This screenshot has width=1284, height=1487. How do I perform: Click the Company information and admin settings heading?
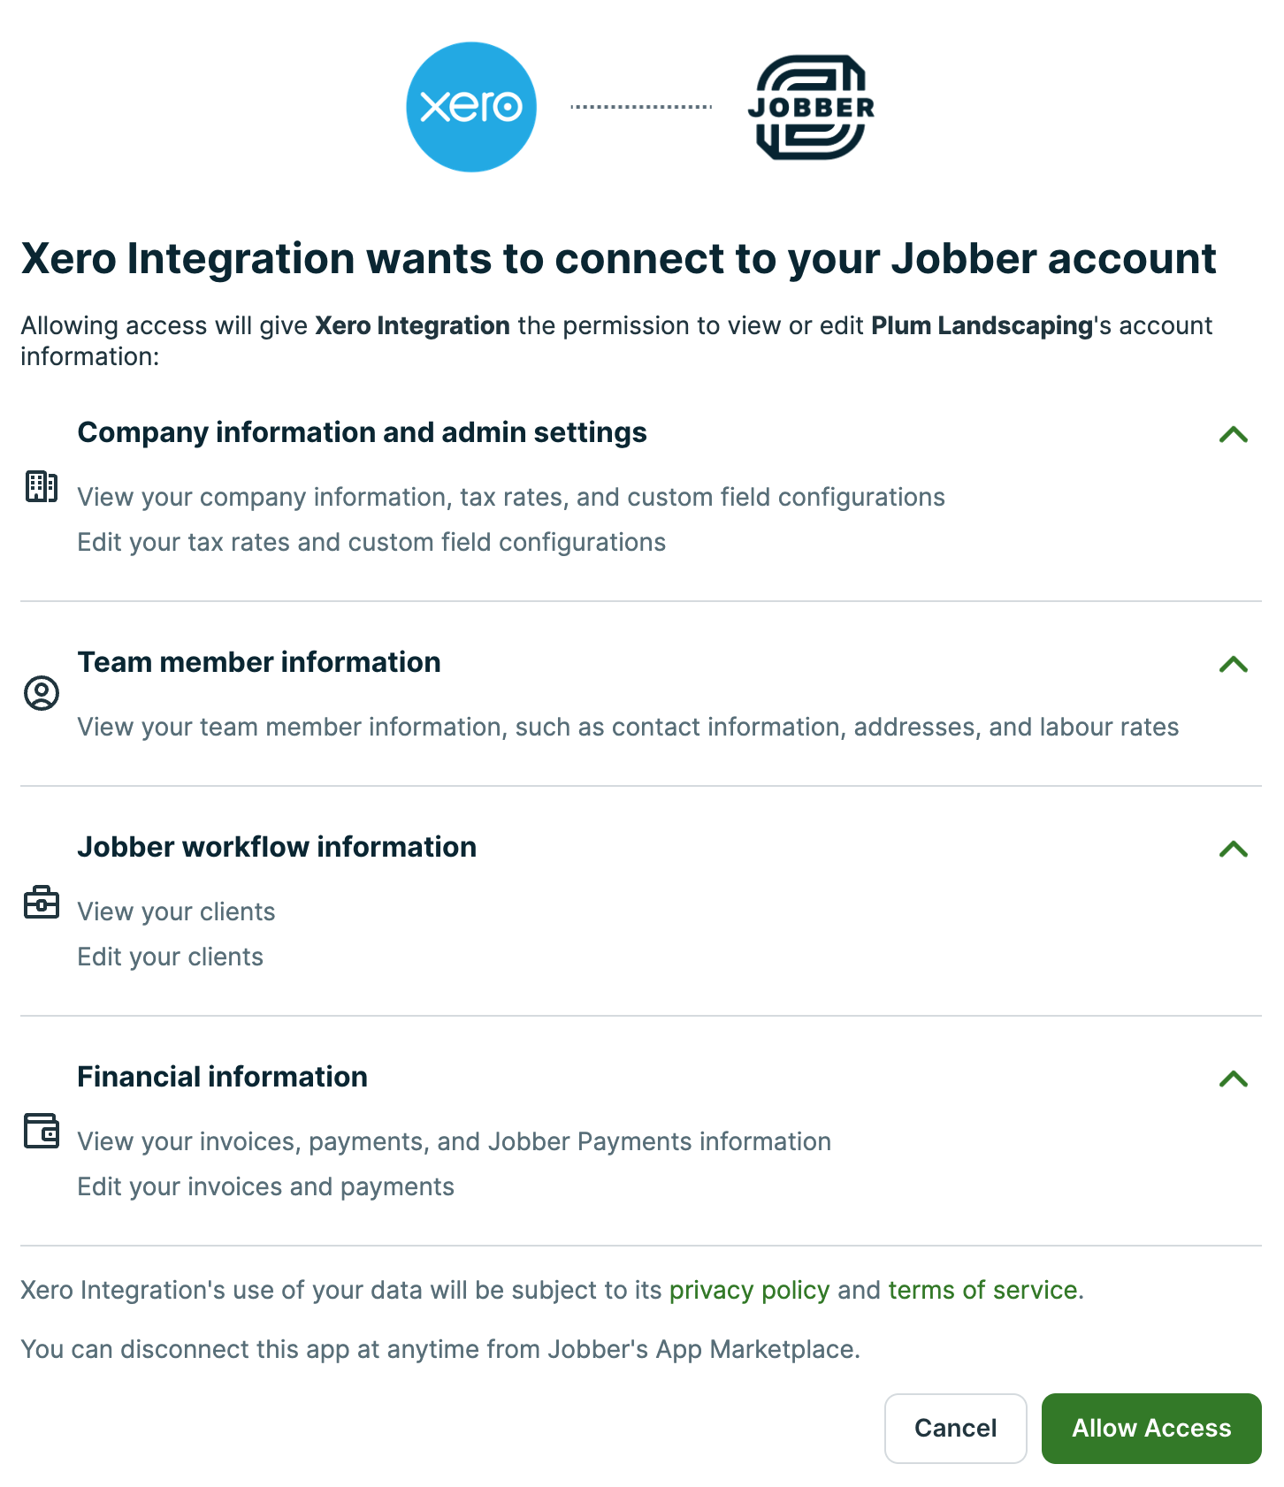tap(362, 432)
